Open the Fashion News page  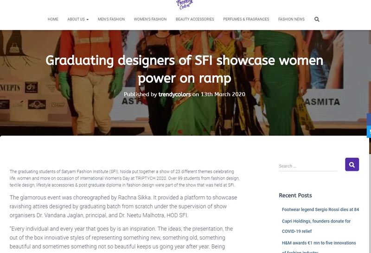(x=291, y=19)
